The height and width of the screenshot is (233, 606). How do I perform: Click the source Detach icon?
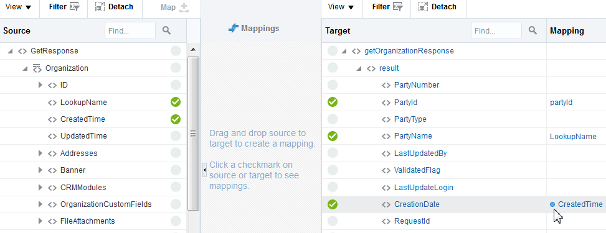(x=100, y=7)
